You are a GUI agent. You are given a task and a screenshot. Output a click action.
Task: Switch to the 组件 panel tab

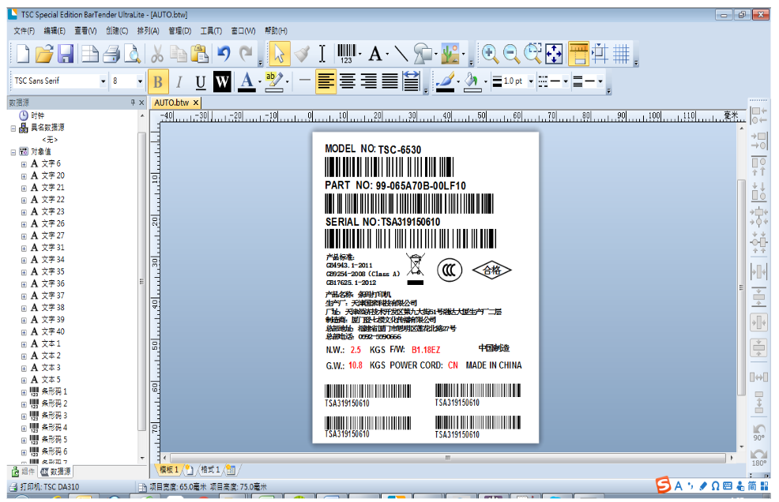point(24,471)
